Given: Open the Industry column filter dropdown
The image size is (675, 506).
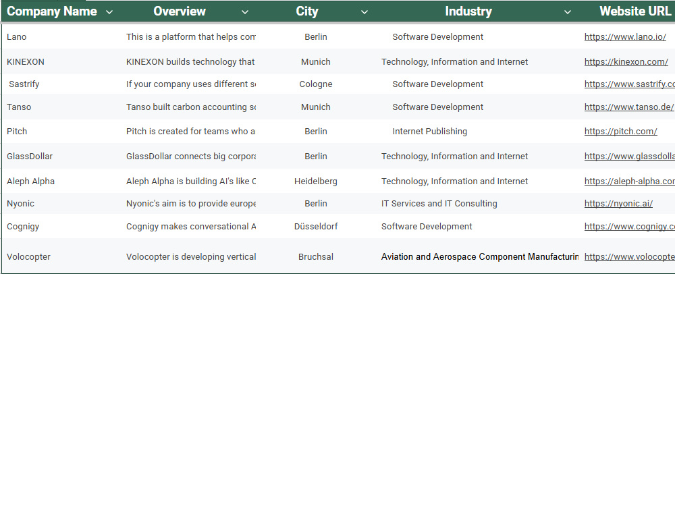Looking at the screenshot, I should [568, 12].
